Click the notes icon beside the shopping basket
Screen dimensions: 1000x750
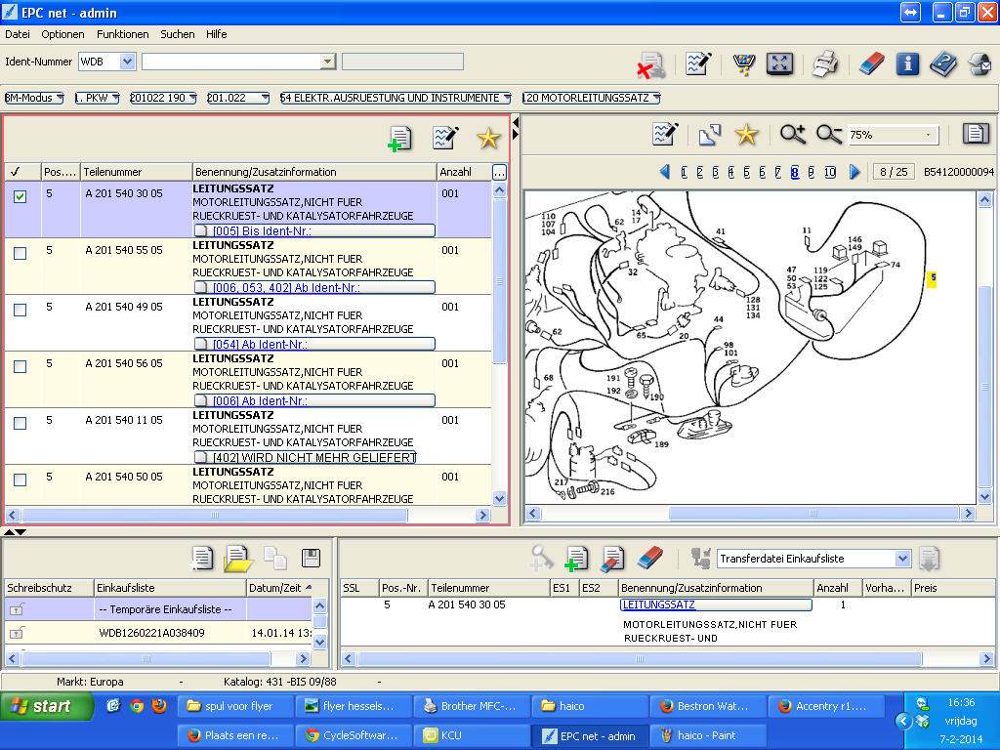click(698, 63)
